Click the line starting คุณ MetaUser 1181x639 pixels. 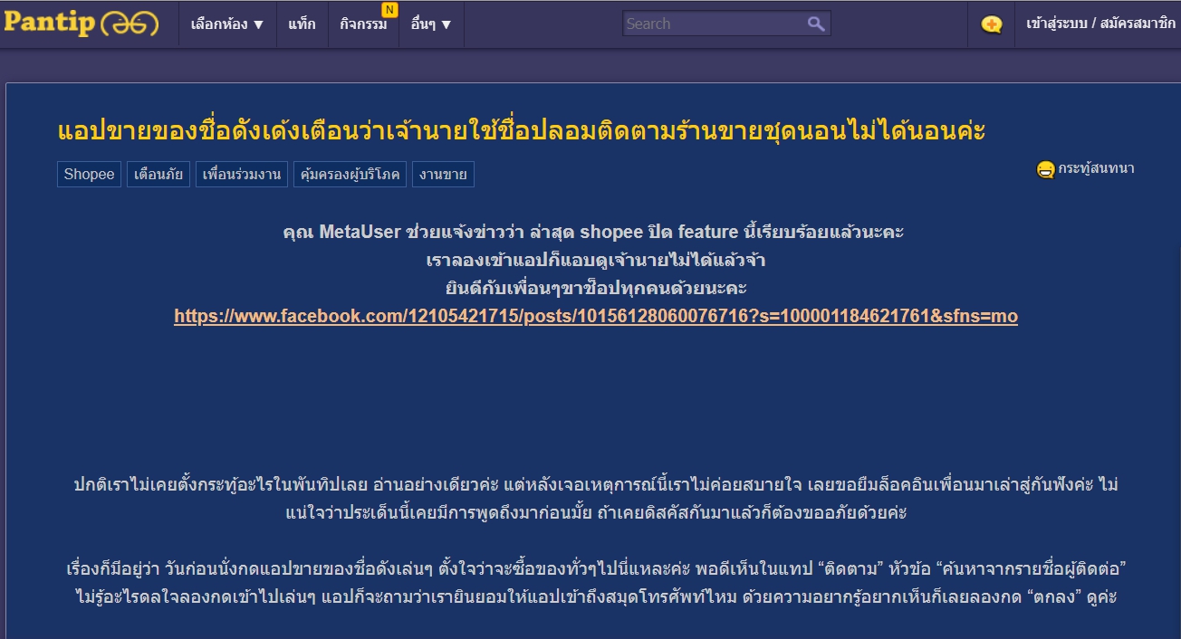point(593,232)
